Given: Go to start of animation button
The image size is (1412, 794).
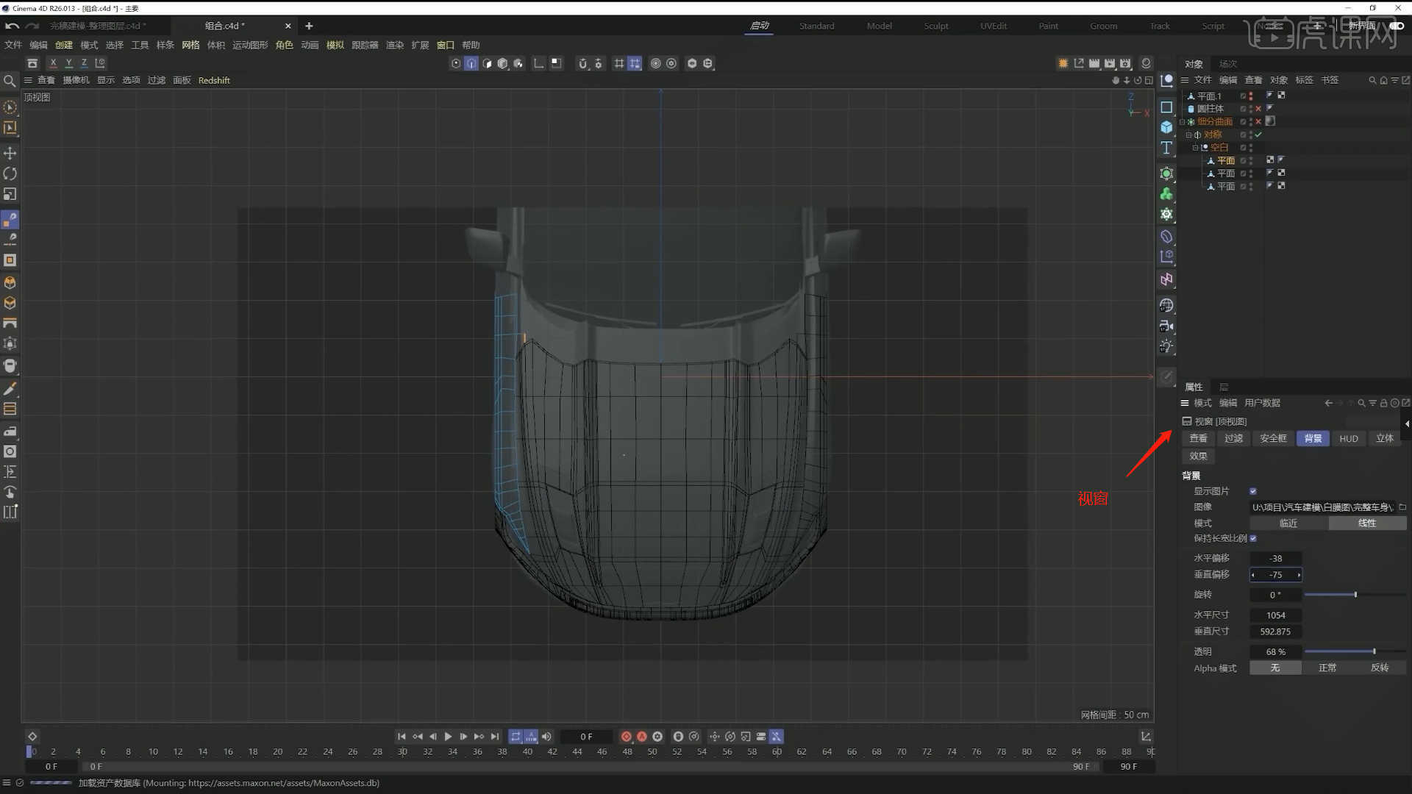Looking at the screenshot, I should pos(402,737).
